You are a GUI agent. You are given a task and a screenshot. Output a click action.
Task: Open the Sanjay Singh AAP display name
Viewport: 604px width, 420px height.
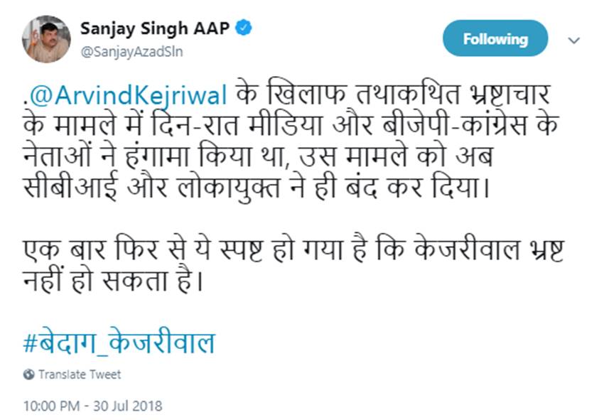point(156,28)
